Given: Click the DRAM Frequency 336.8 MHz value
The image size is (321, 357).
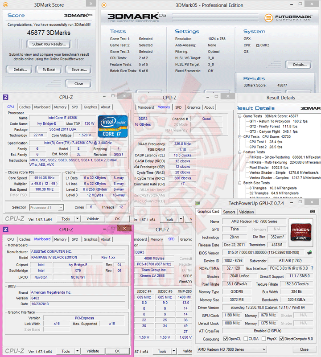Looking at the screenshot, I should pos(182,144).
